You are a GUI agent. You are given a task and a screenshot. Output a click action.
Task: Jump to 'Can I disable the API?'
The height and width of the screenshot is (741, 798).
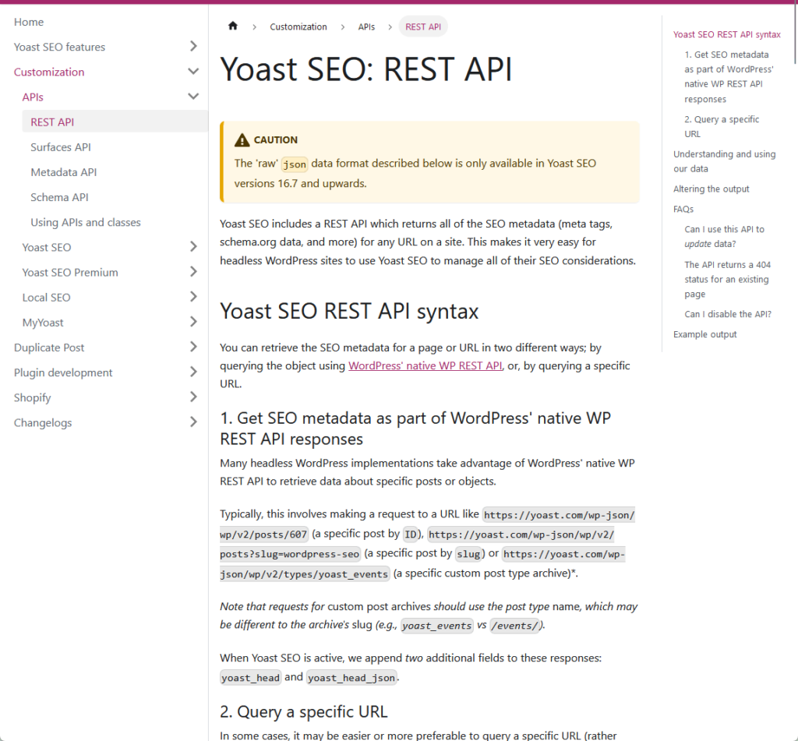click(x=728, y=314)
